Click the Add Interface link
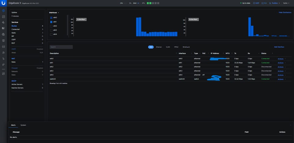Screen dimensions: 294x143 click(279, 47)
